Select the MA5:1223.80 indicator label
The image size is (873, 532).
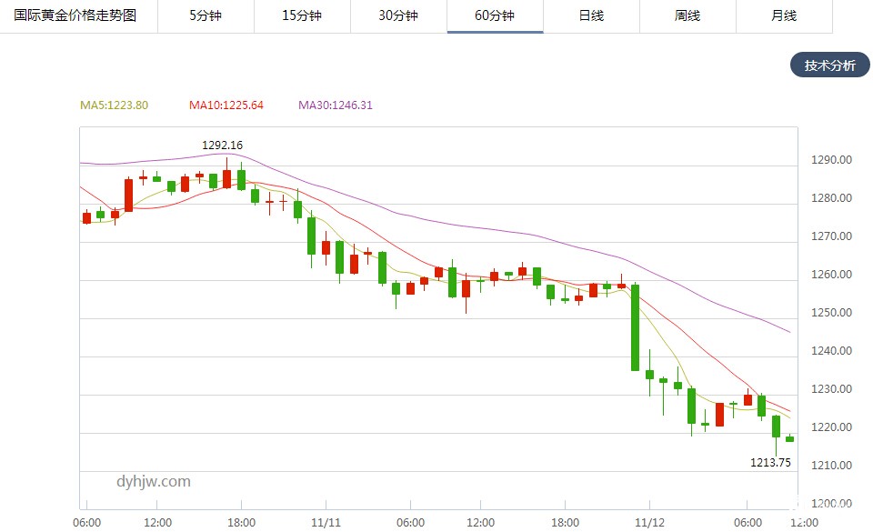(114, 105)
